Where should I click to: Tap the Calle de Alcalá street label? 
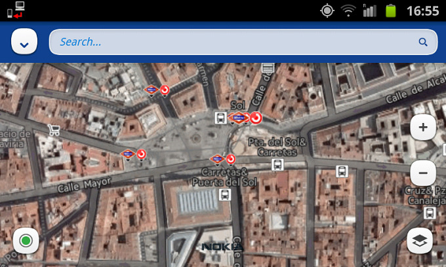click(x=416, y=88)
